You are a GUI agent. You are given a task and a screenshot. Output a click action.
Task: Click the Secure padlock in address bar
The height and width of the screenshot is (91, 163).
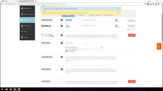pyautogui.click(x=12, y=4)
